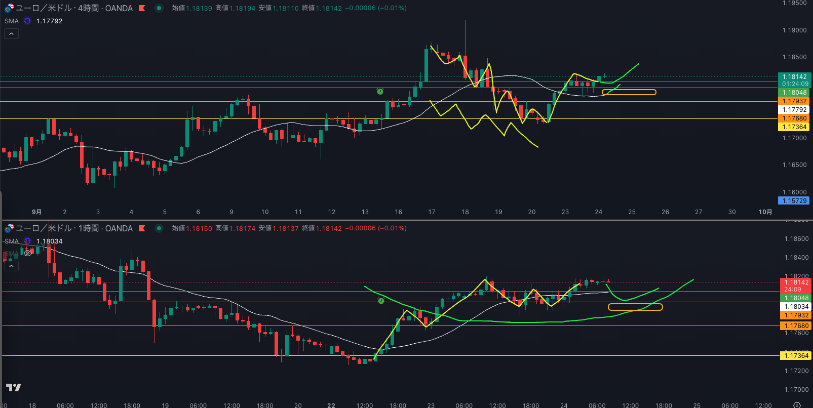Click the purple SMA refresh icon on 1-hour chart
The height and width of the screenshot is (408, 813).
click(27, 241)
